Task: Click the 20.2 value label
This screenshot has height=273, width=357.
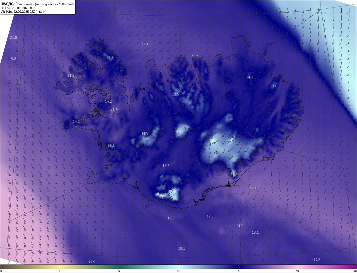Action: 195,55
